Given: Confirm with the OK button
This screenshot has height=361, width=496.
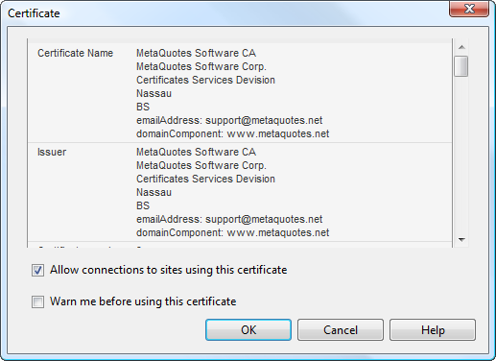Looking at the screenshot, I should 248,329.
